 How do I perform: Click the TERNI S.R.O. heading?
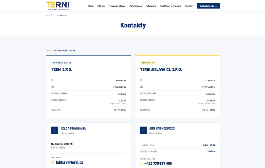(62, 69)
